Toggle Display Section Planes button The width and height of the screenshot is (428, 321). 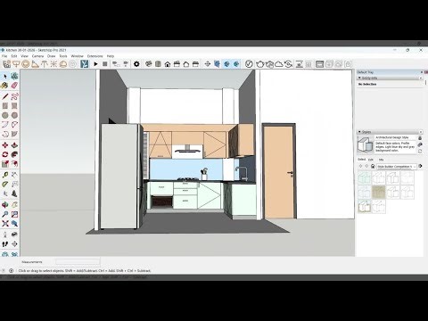218,64
